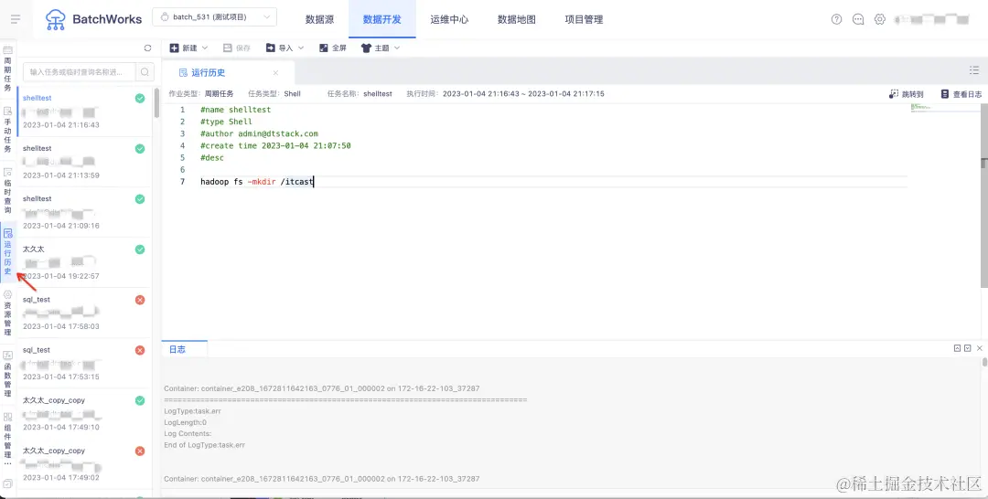Click the #author admin@dtstack.com line
Viewport: 988px width, 499px height.
click(x=259, y=133)
